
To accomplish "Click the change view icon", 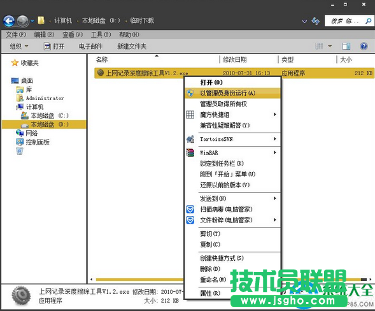I will point(319,46).
